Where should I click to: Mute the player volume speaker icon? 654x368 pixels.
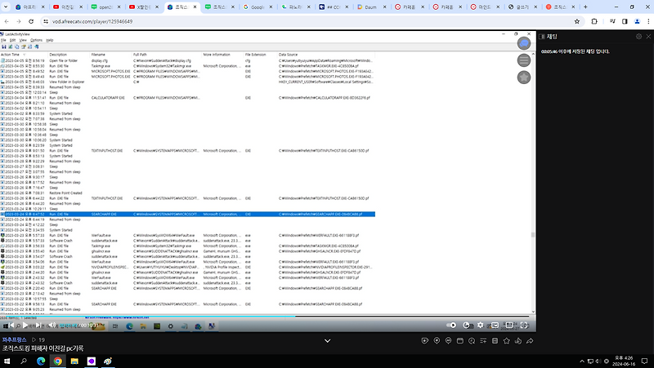(52, 325)
